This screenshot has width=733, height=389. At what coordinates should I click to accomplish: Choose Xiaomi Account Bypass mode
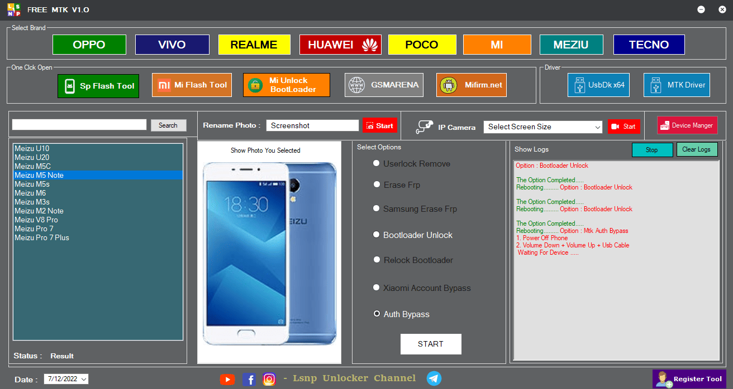tap(377, 288)
